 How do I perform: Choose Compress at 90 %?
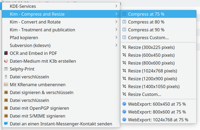pyautogui.click(x=158, y=30)
